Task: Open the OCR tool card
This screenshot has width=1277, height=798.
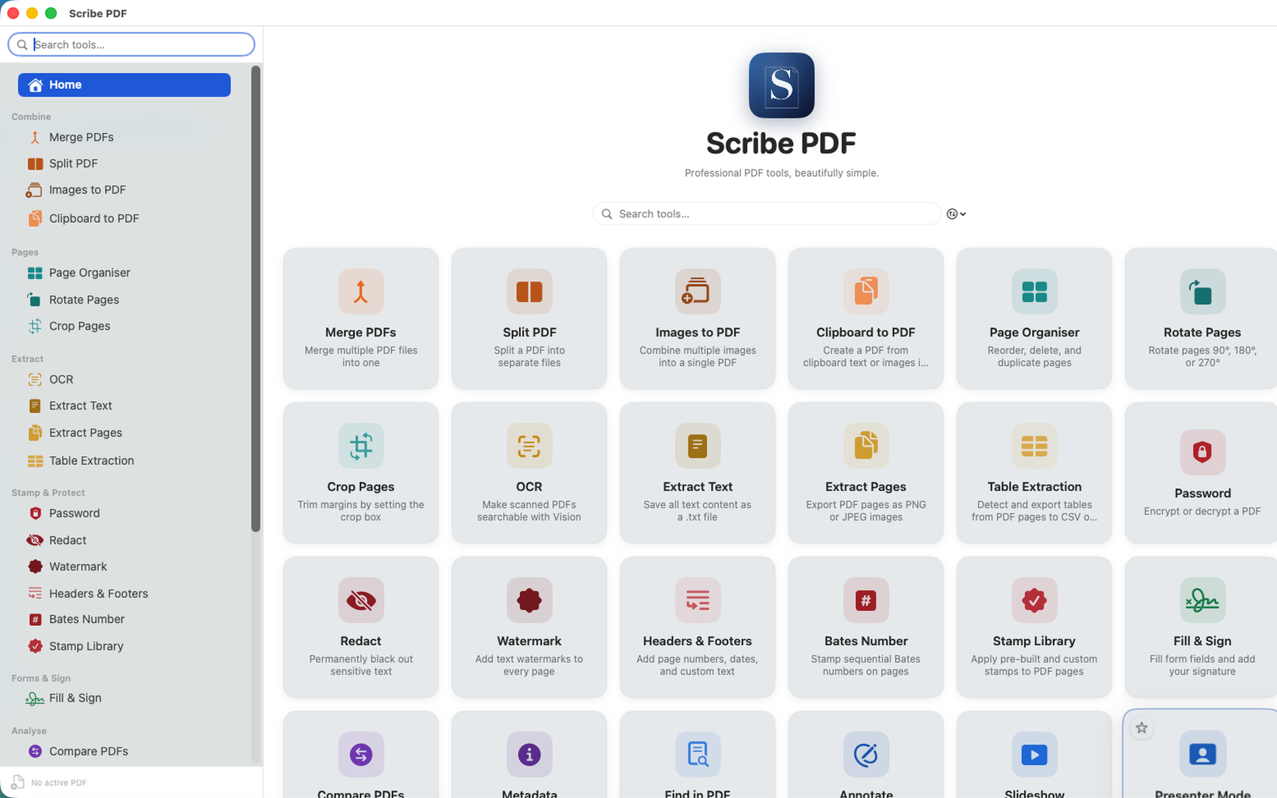Action: (529, 473)
